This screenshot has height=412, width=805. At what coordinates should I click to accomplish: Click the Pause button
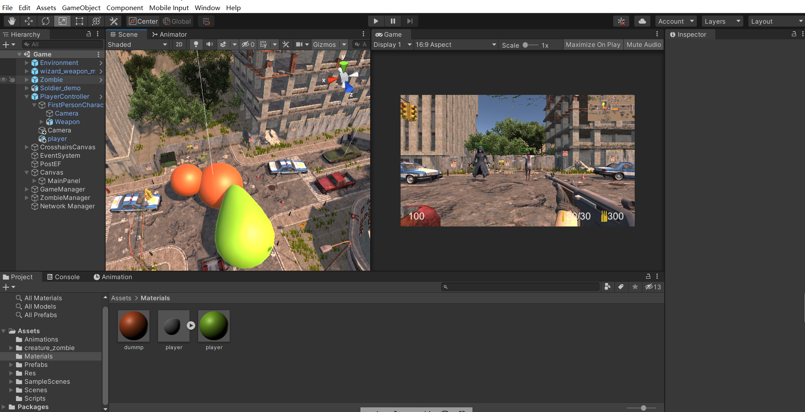[393, 21]
